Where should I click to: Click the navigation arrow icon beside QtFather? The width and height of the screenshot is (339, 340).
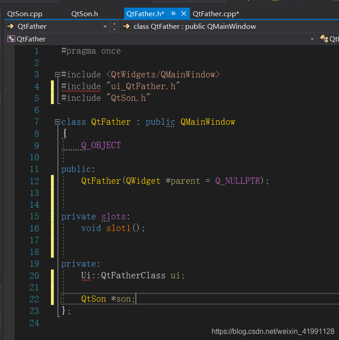click(x=11, y=27)
